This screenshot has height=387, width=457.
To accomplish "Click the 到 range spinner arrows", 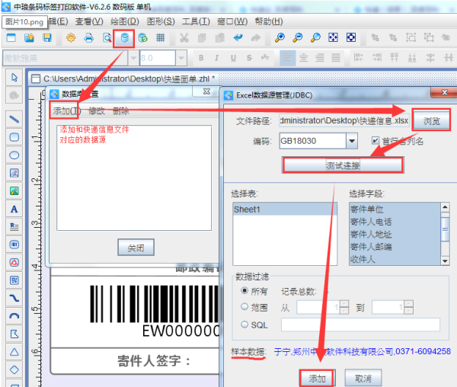I will click(408, 307).
